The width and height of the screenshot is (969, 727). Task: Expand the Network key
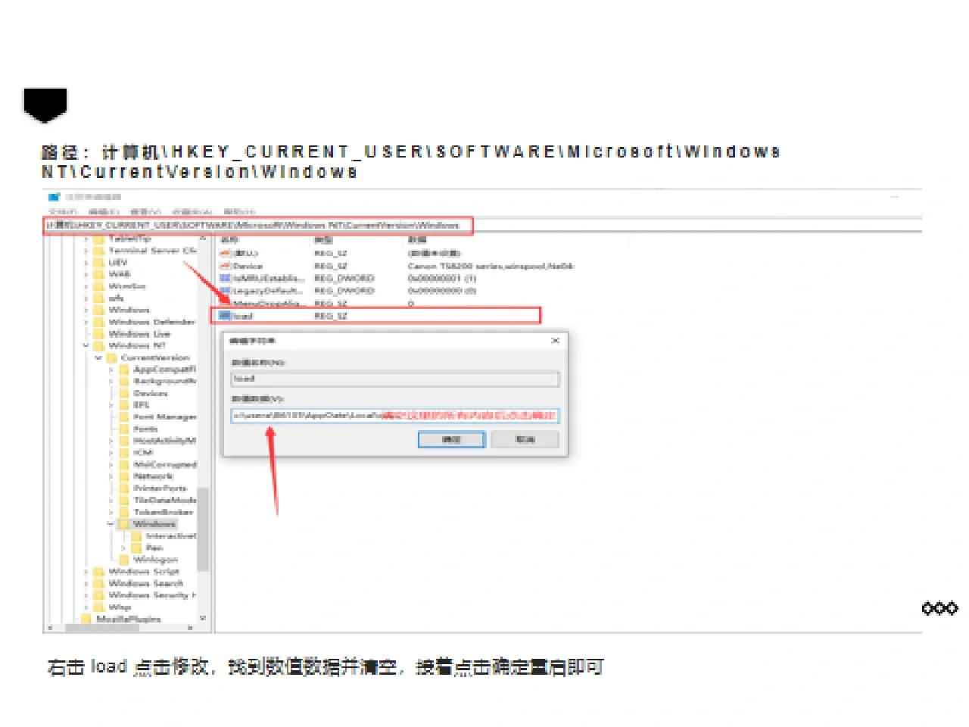click(111, 476)
